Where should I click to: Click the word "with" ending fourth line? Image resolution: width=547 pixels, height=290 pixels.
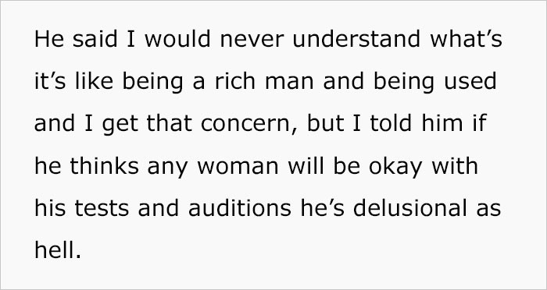[455, 166]
